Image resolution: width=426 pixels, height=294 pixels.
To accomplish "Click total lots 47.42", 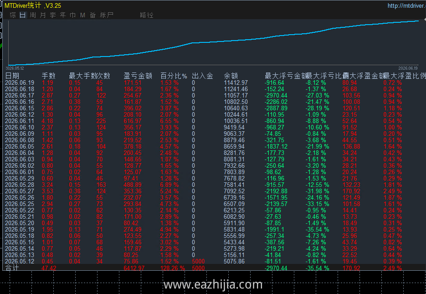I will pyautogui.click(x=49, y=268).
